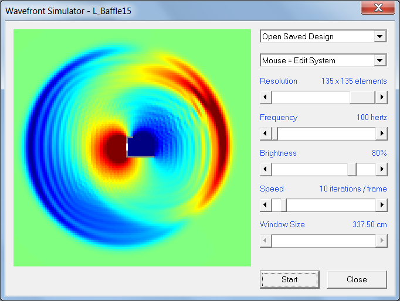Decrease Frequency with left arrow

coord(266,133)
